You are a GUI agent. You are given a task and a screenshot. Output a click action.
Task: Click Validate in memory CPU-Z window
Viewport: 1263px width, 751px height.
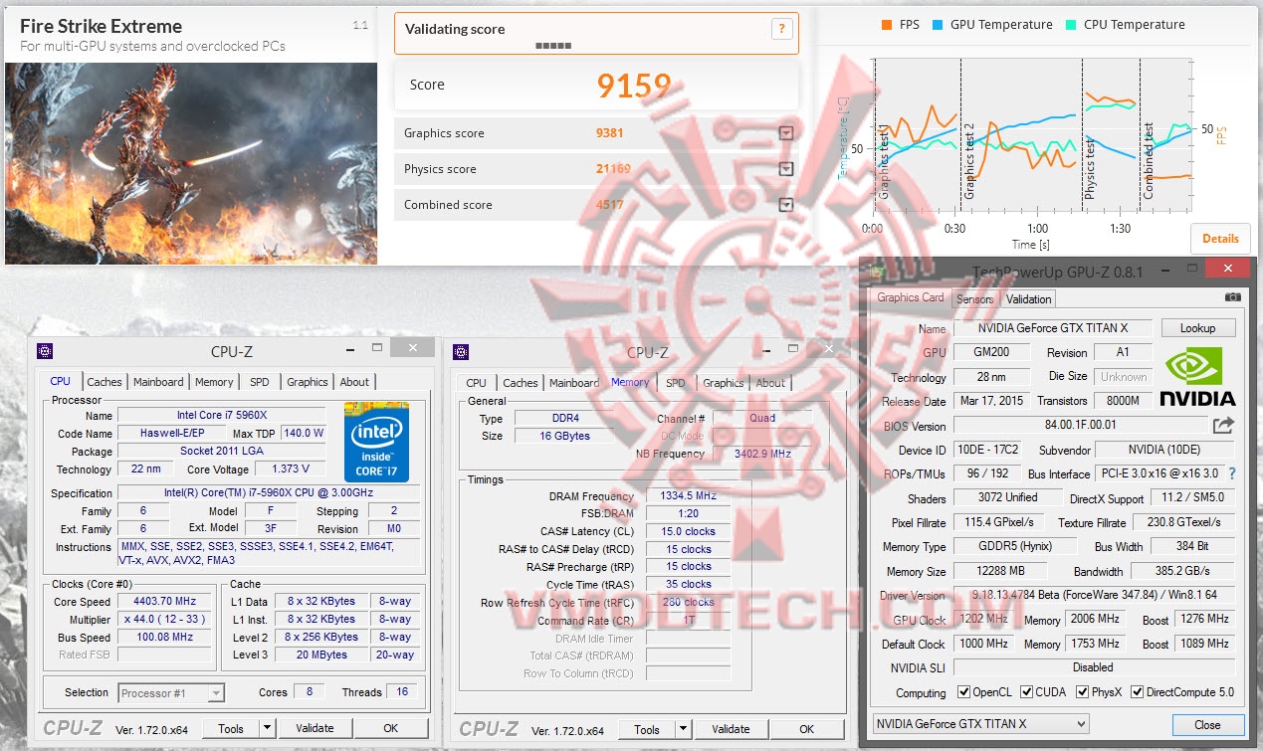731,729
